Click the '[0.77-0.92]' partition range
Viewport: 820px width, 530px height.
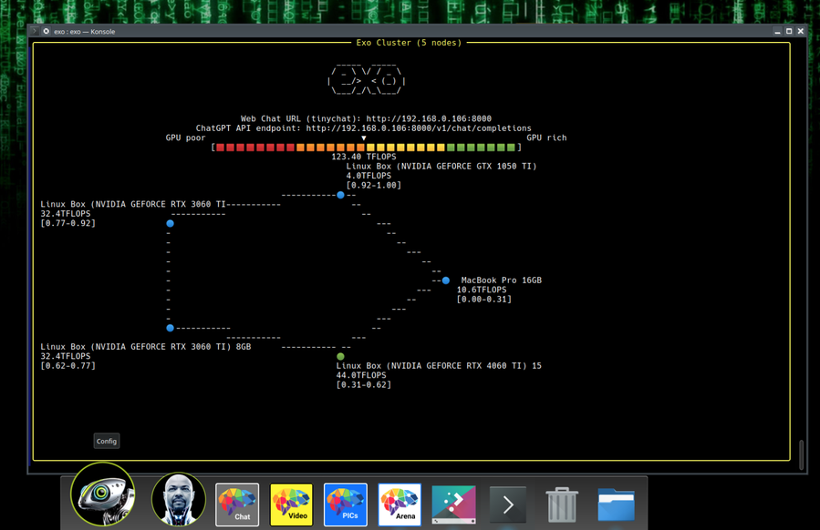(x=68, y=223)
